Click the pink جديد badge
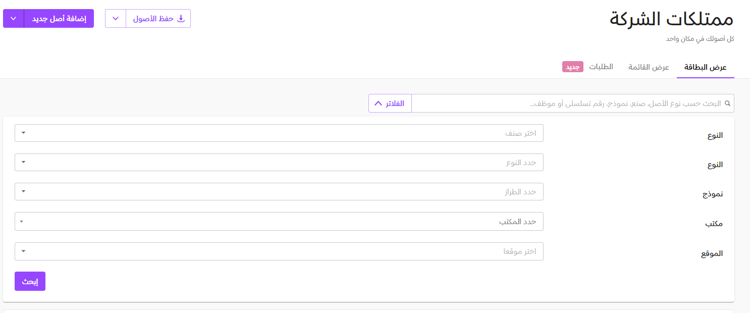Viewport: 750px width, 313px height. coord(573,67)
